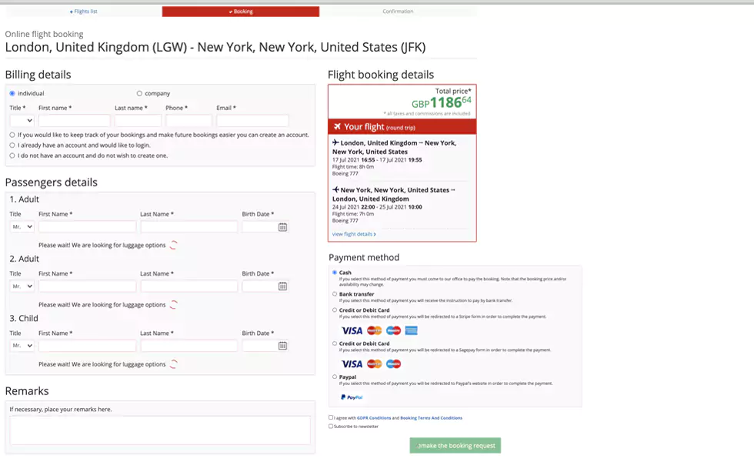Viewport: 754px width, 462px height.
Task: Open the calendar for the Child birth date
Action: pos(282,345)
